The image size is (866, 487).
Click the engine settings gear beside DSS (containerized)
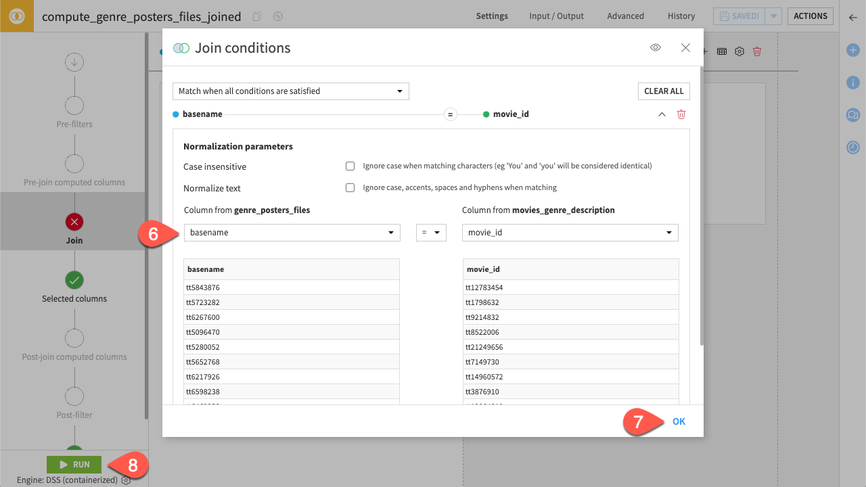coord(126,480)
